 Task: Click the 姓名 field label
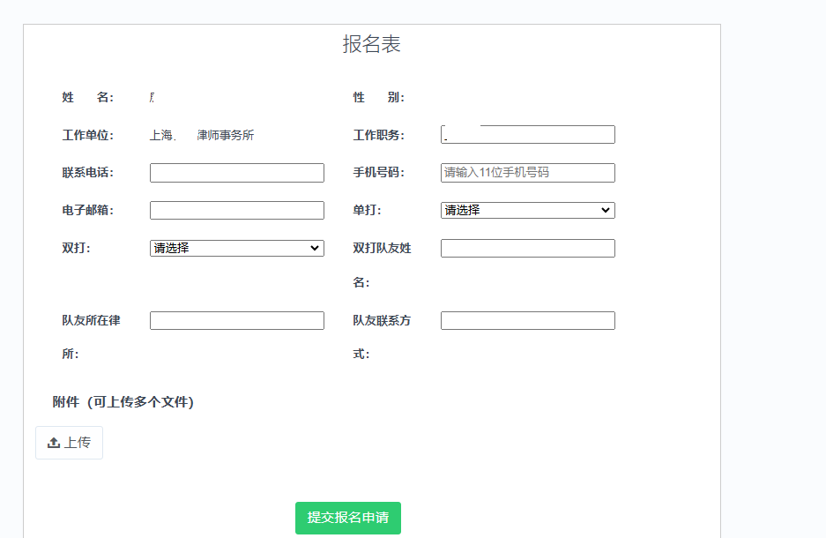[x=87, y=98]
